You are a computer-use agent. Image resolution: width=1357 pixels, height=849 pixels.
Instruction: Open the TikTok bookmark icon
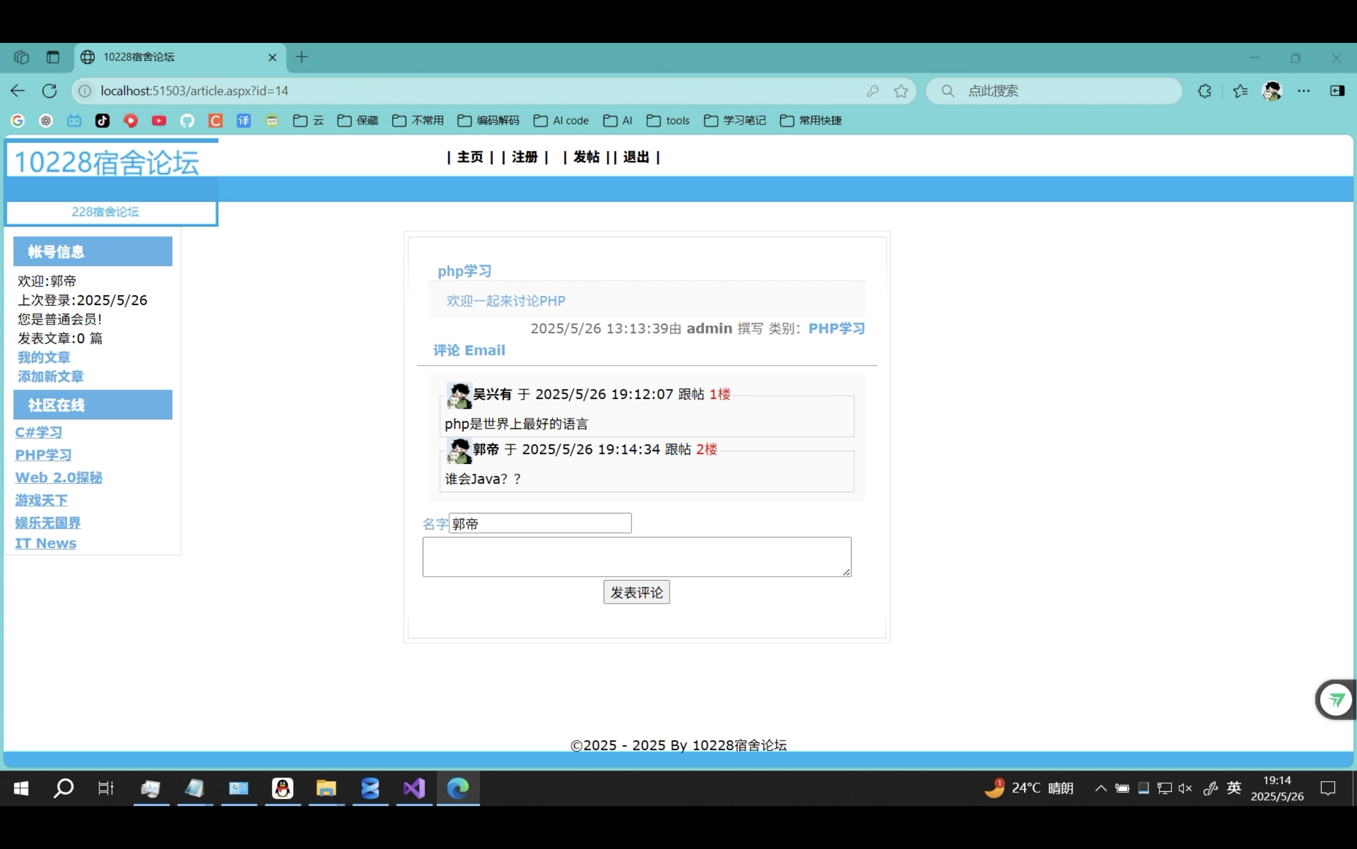click(x=102, y=121)
